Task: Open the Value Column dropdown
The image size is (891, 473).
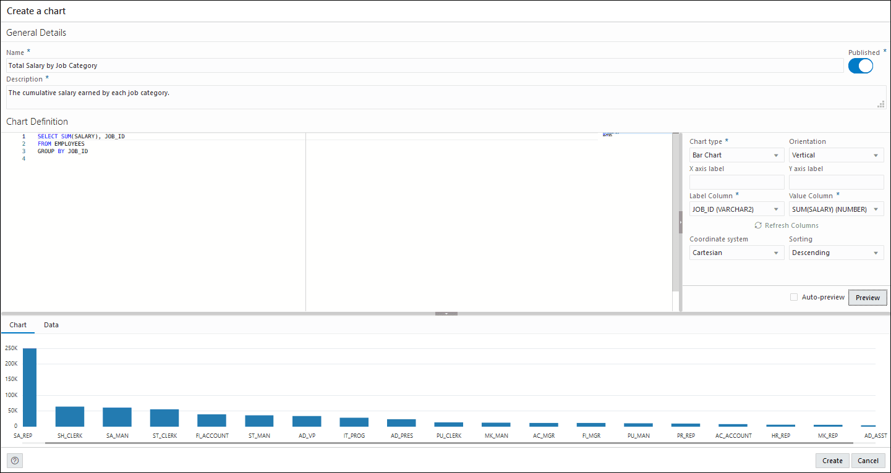Action: click(x=835, y=209)
